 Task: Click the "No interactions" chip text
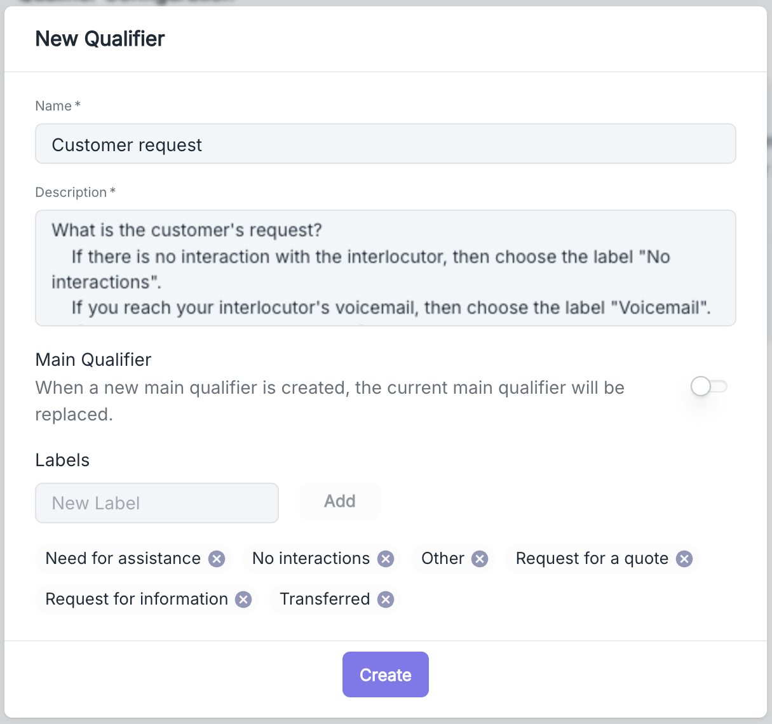coord(311,559)
